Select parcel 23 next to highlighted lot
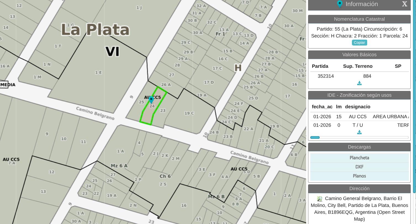Viewport: 416px width, 224px height. 163,110
